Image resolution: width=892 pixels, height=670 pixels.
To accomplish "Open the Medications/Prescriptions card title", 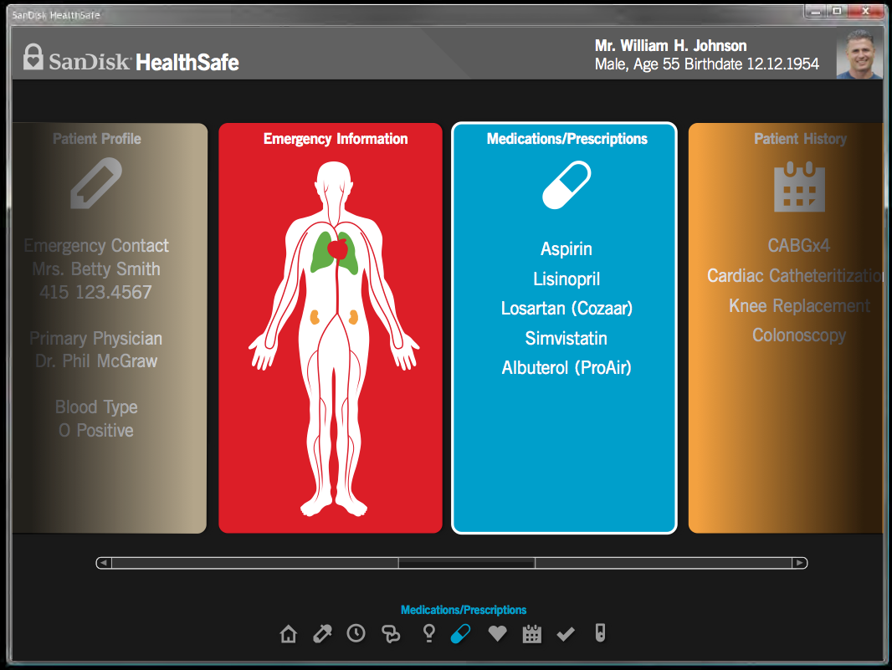I will pos(567,139).
